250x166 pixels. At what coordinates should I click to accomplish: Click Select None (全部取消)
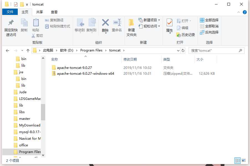[209, 26]
